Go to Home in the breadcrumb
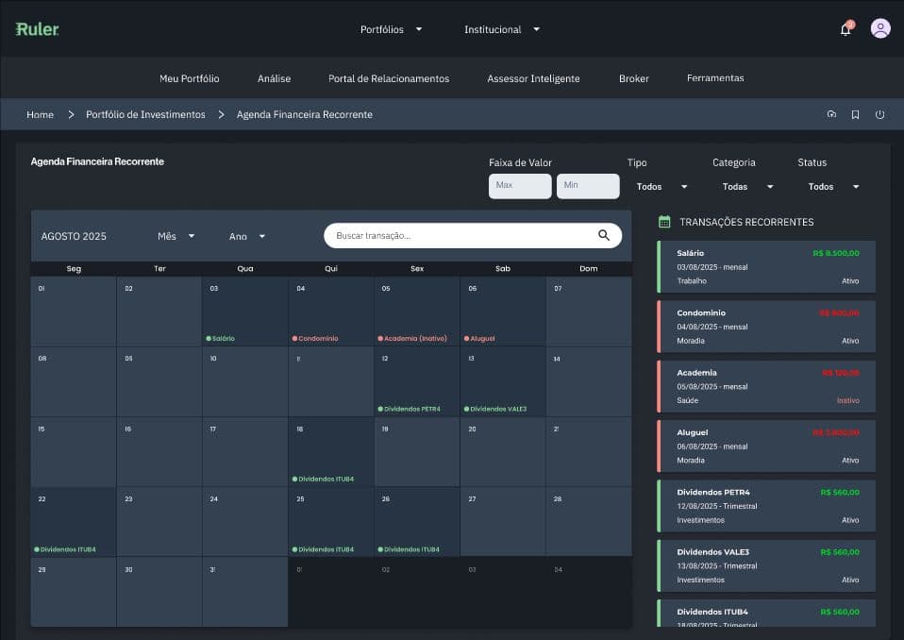 coord(40,114)
